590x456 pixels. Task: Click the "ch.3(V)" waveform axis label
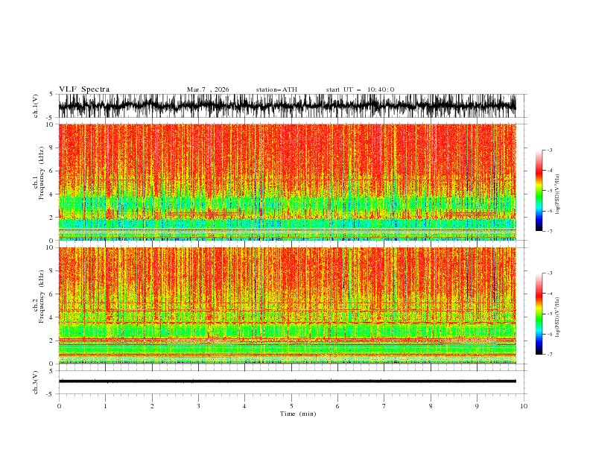click(x=36, y=382)
